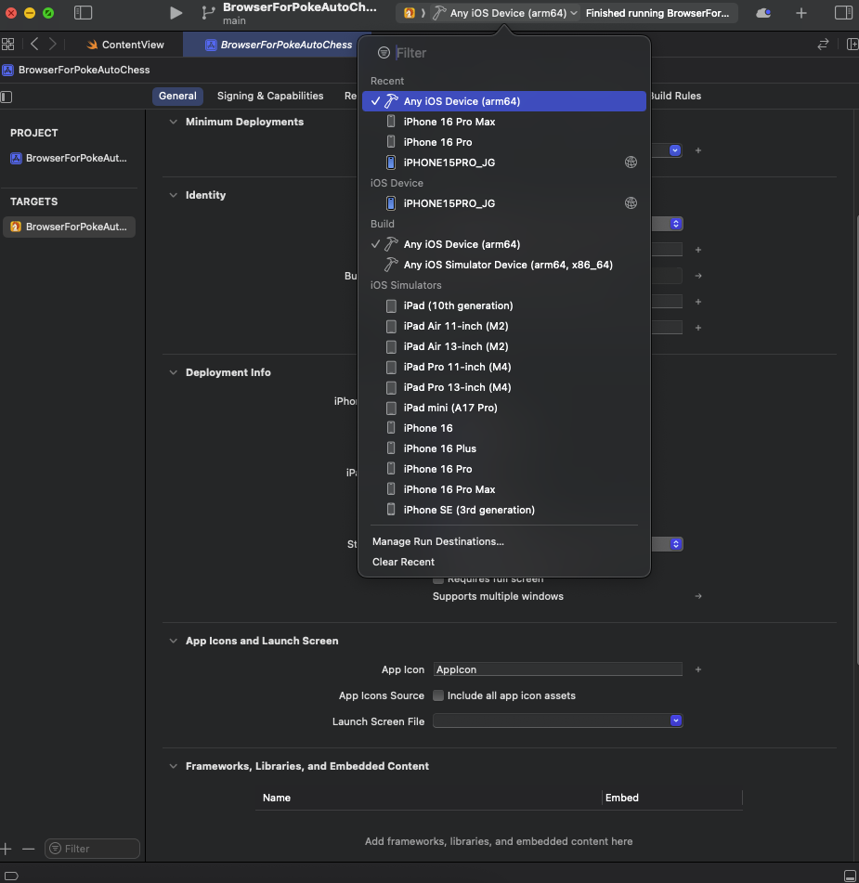Select Any iOS Simulator Device (arm64, x86_64)
This screenshot has width=859, height=883.
[504, 265]
